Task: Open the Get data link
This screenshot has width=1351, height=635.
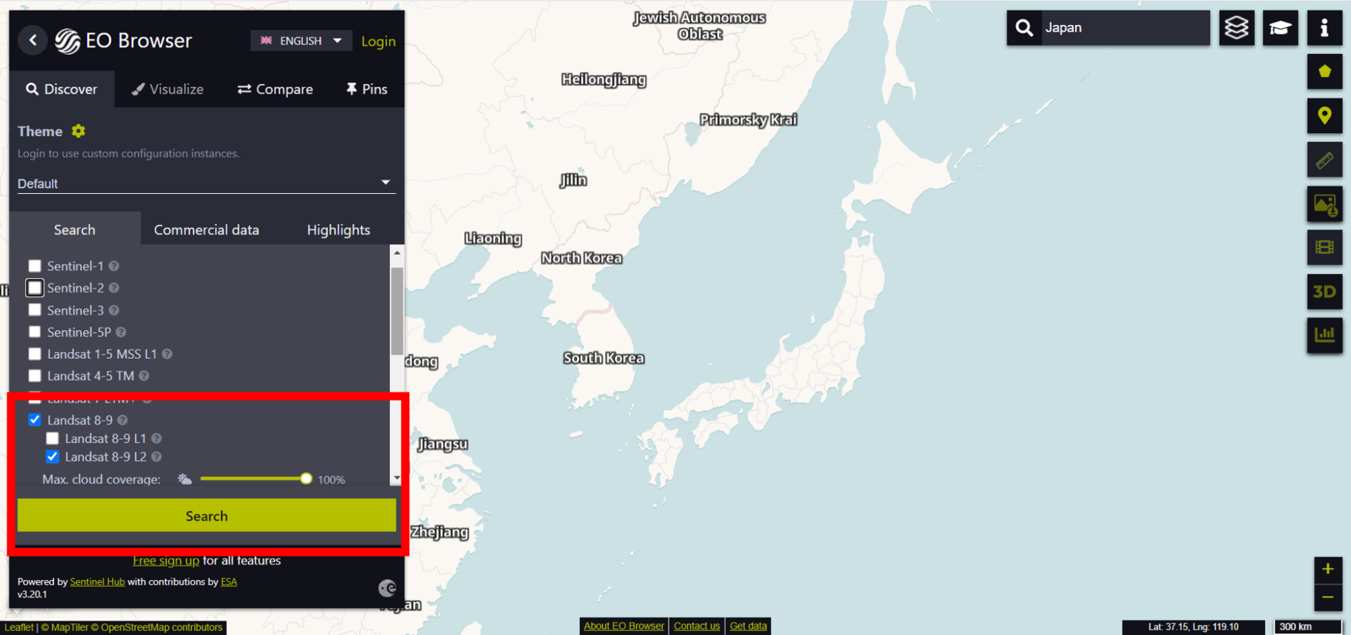Action: 748,626
